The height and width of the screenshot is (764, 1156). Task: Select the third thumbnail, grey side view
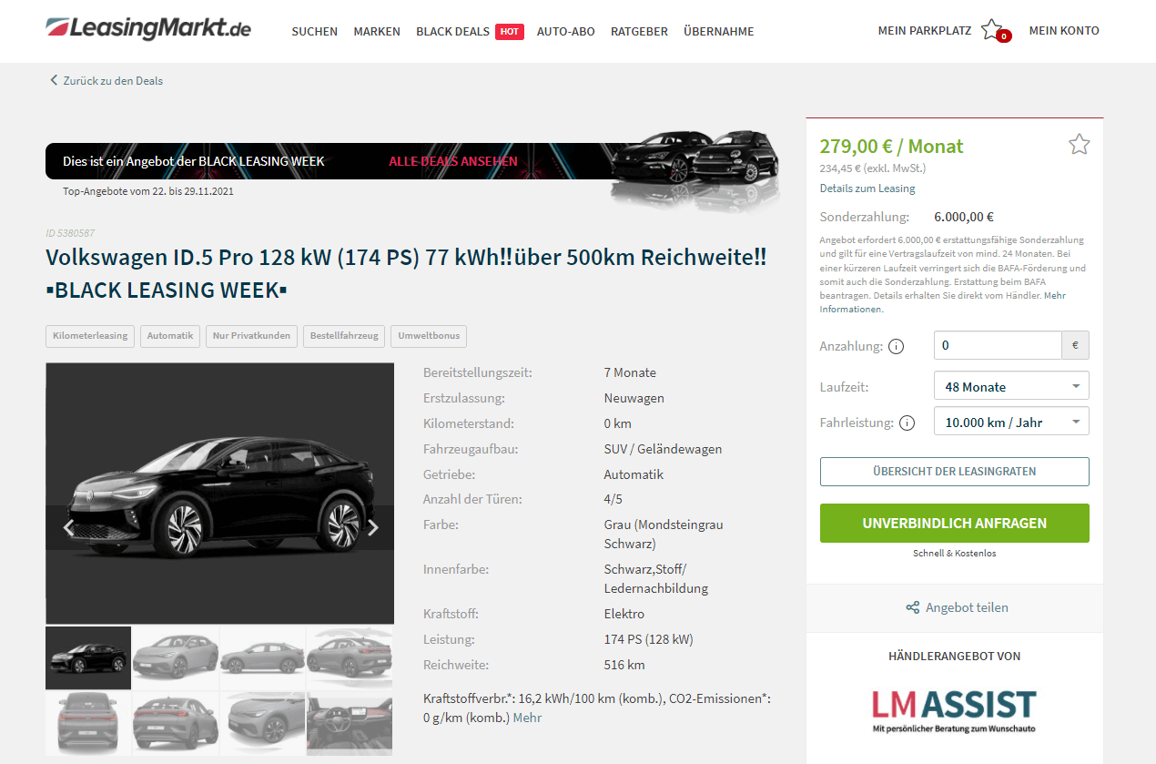[x=262, y=657]
